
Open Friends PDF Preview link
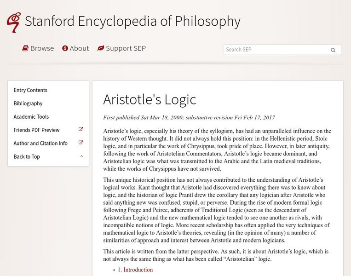(x=37, y=130)
